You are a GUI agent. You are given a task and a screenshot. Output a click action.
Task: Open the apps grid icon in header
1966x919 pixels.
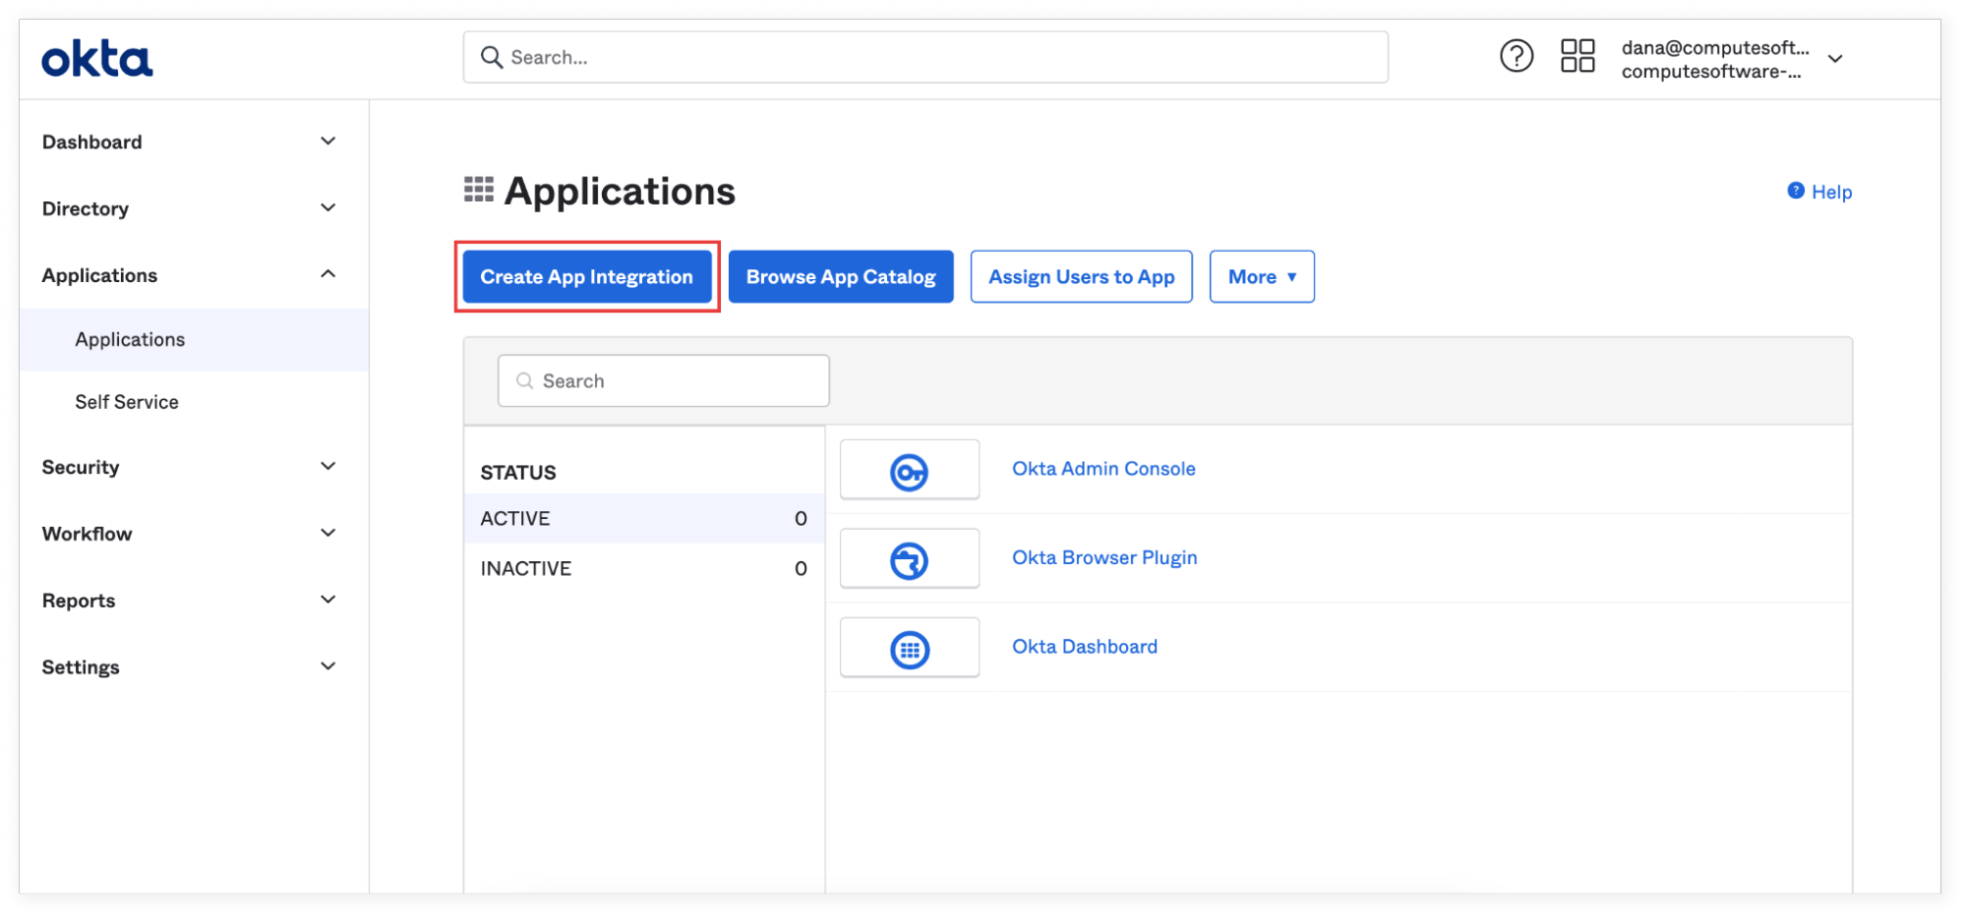(x=1577, y=57)
